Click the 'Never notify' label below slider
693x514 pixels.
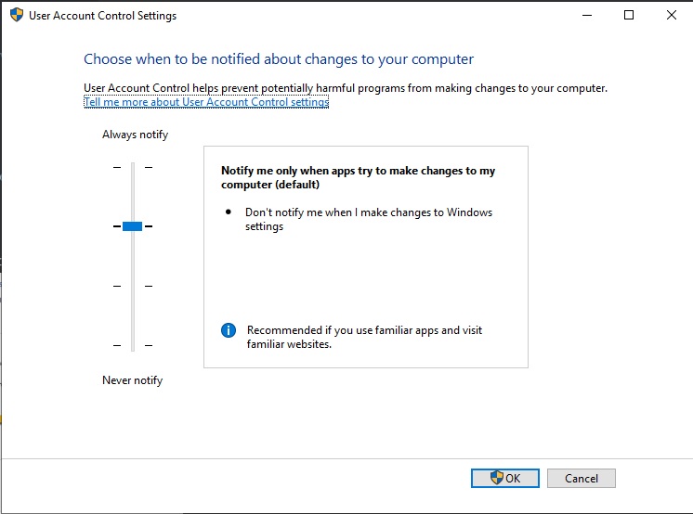(132, 380)
